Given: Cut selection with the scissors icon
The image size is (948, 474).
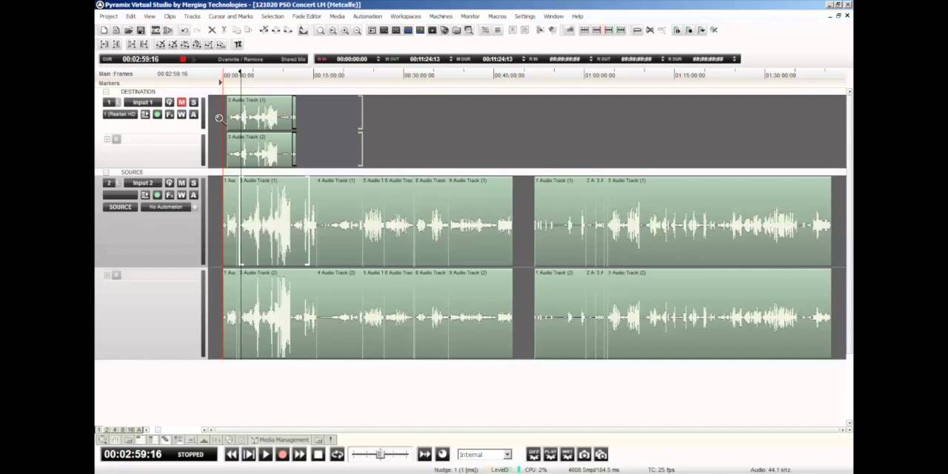Looking at the screenshot, I should [x=224, y=30].
